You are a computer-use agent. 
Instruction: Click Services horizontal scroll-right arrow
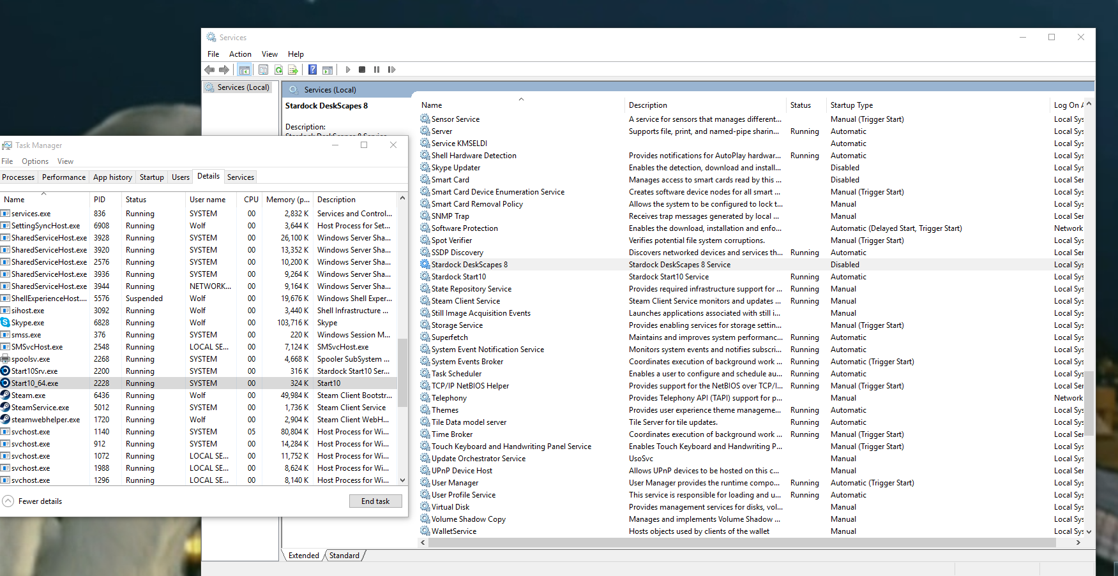[x=1078, y=542]
